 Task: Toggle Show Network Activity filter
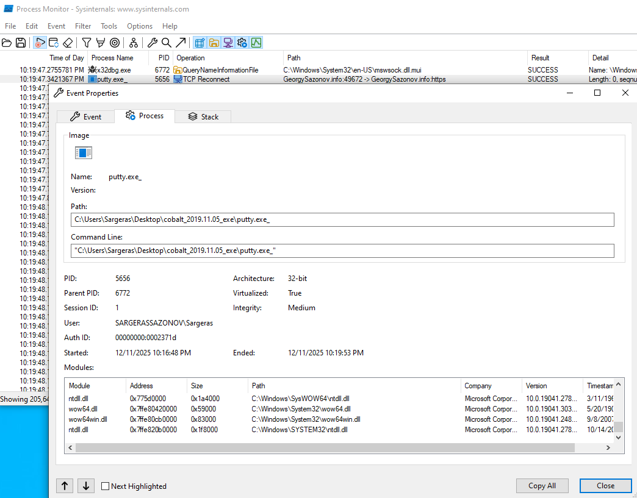click(228, 42)
